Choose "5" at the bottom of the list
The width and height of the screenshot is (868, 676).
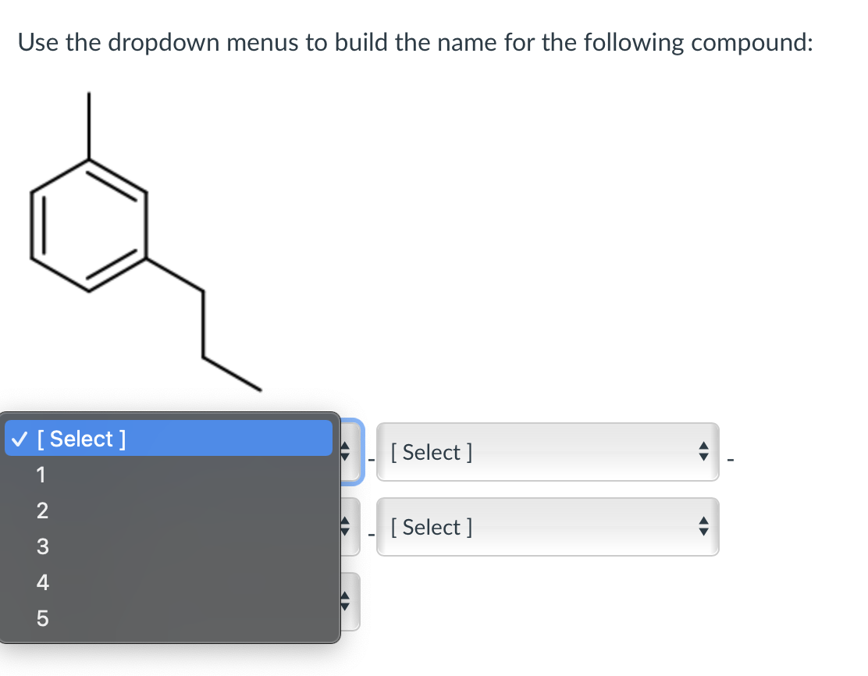tap(41, 618)
